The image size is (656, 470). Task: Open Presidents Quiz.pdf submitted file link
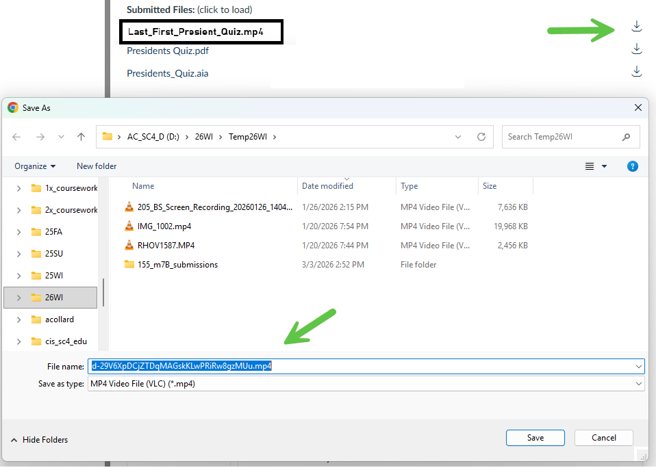point(167,51)
